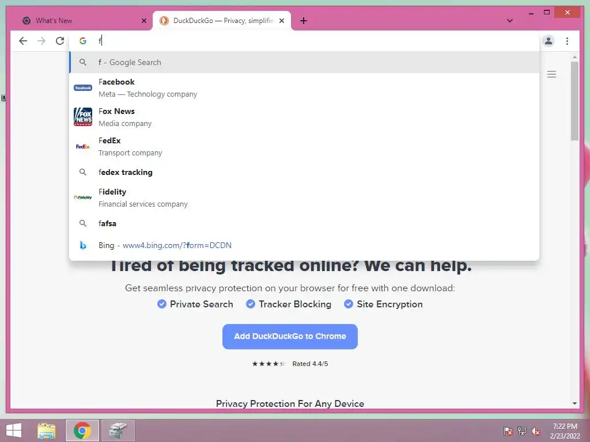Click the Site Encryption checkmark
The height and width of the screenshot is (442, 590).
(x=349, y=304)
